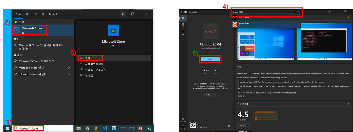Focus the taskbar search box

coord(42,128)
